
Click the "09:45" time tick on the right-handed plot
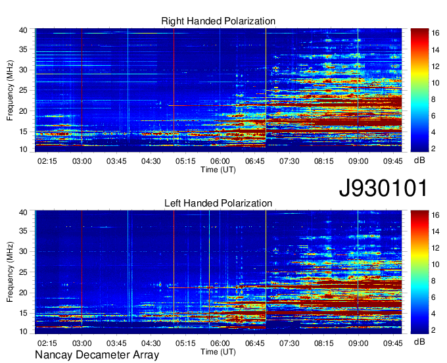pyautogui.click(x=393, y=161)
